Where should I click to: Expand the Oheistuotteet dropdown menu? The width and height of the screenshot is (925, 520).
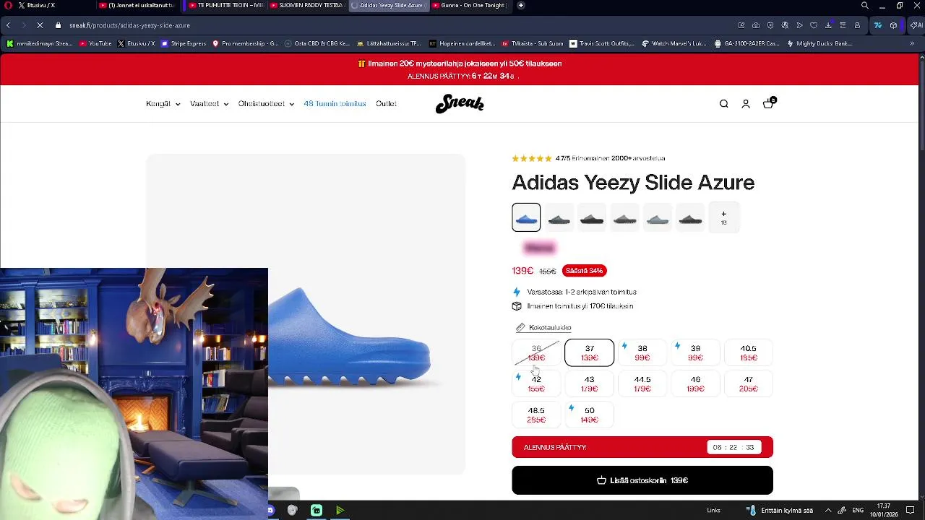[x=266, y=104]
